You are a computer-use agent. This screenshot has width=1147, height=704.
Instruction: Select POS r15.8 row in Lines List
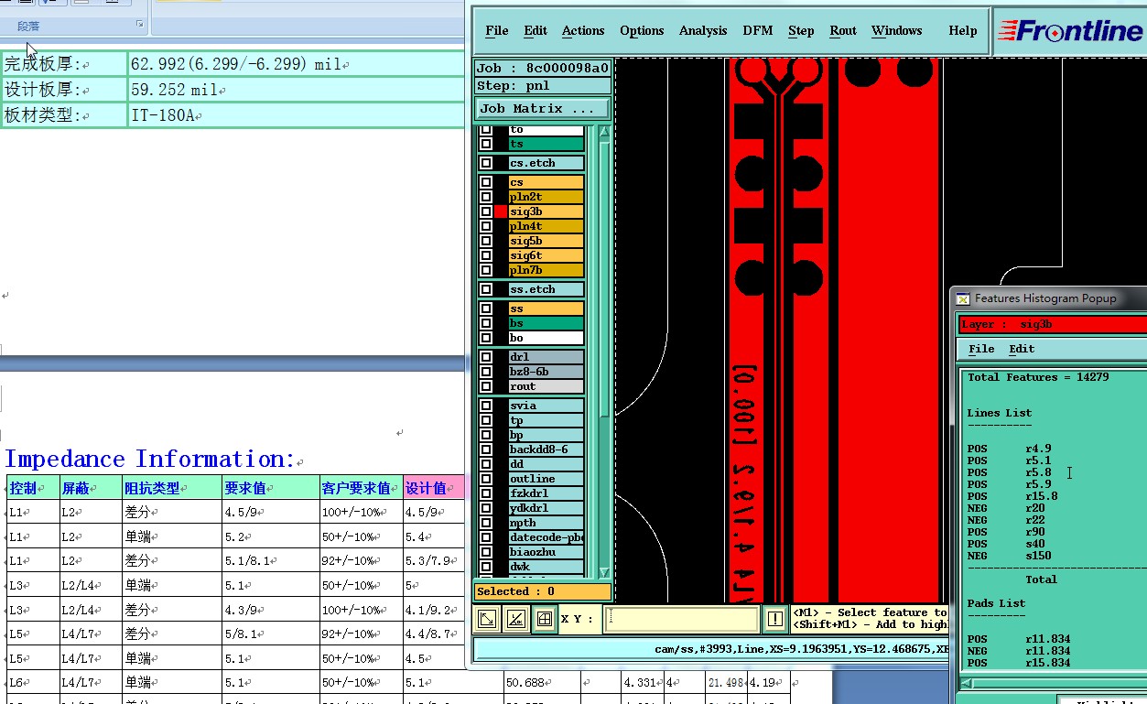pos(1012,496)
